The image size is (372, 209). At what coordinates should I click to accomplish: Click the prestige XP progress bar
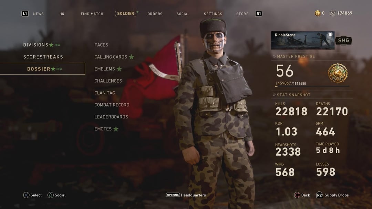(312, 86)
